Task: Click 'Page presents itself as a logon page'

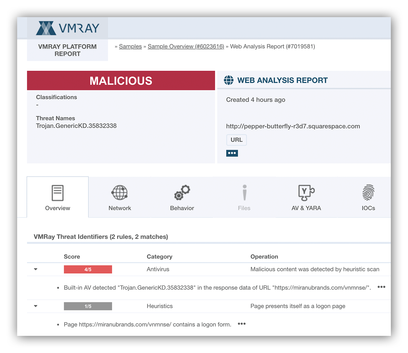Action: pos(298,306)
